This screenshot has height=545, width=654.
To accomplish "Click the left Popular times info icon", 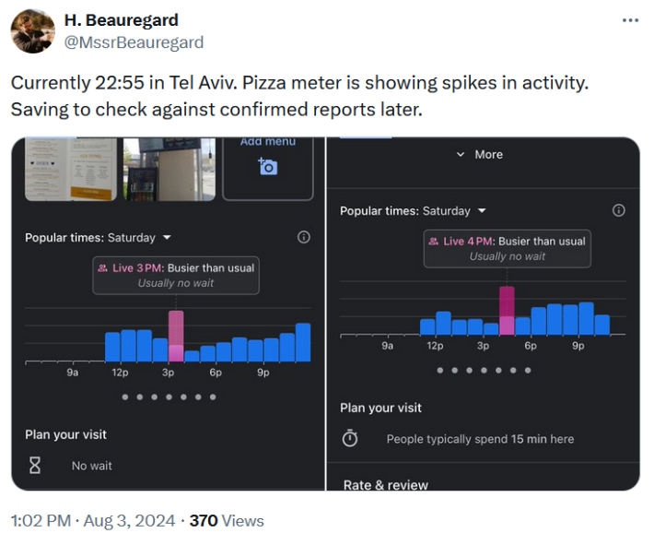I will 304,238.
